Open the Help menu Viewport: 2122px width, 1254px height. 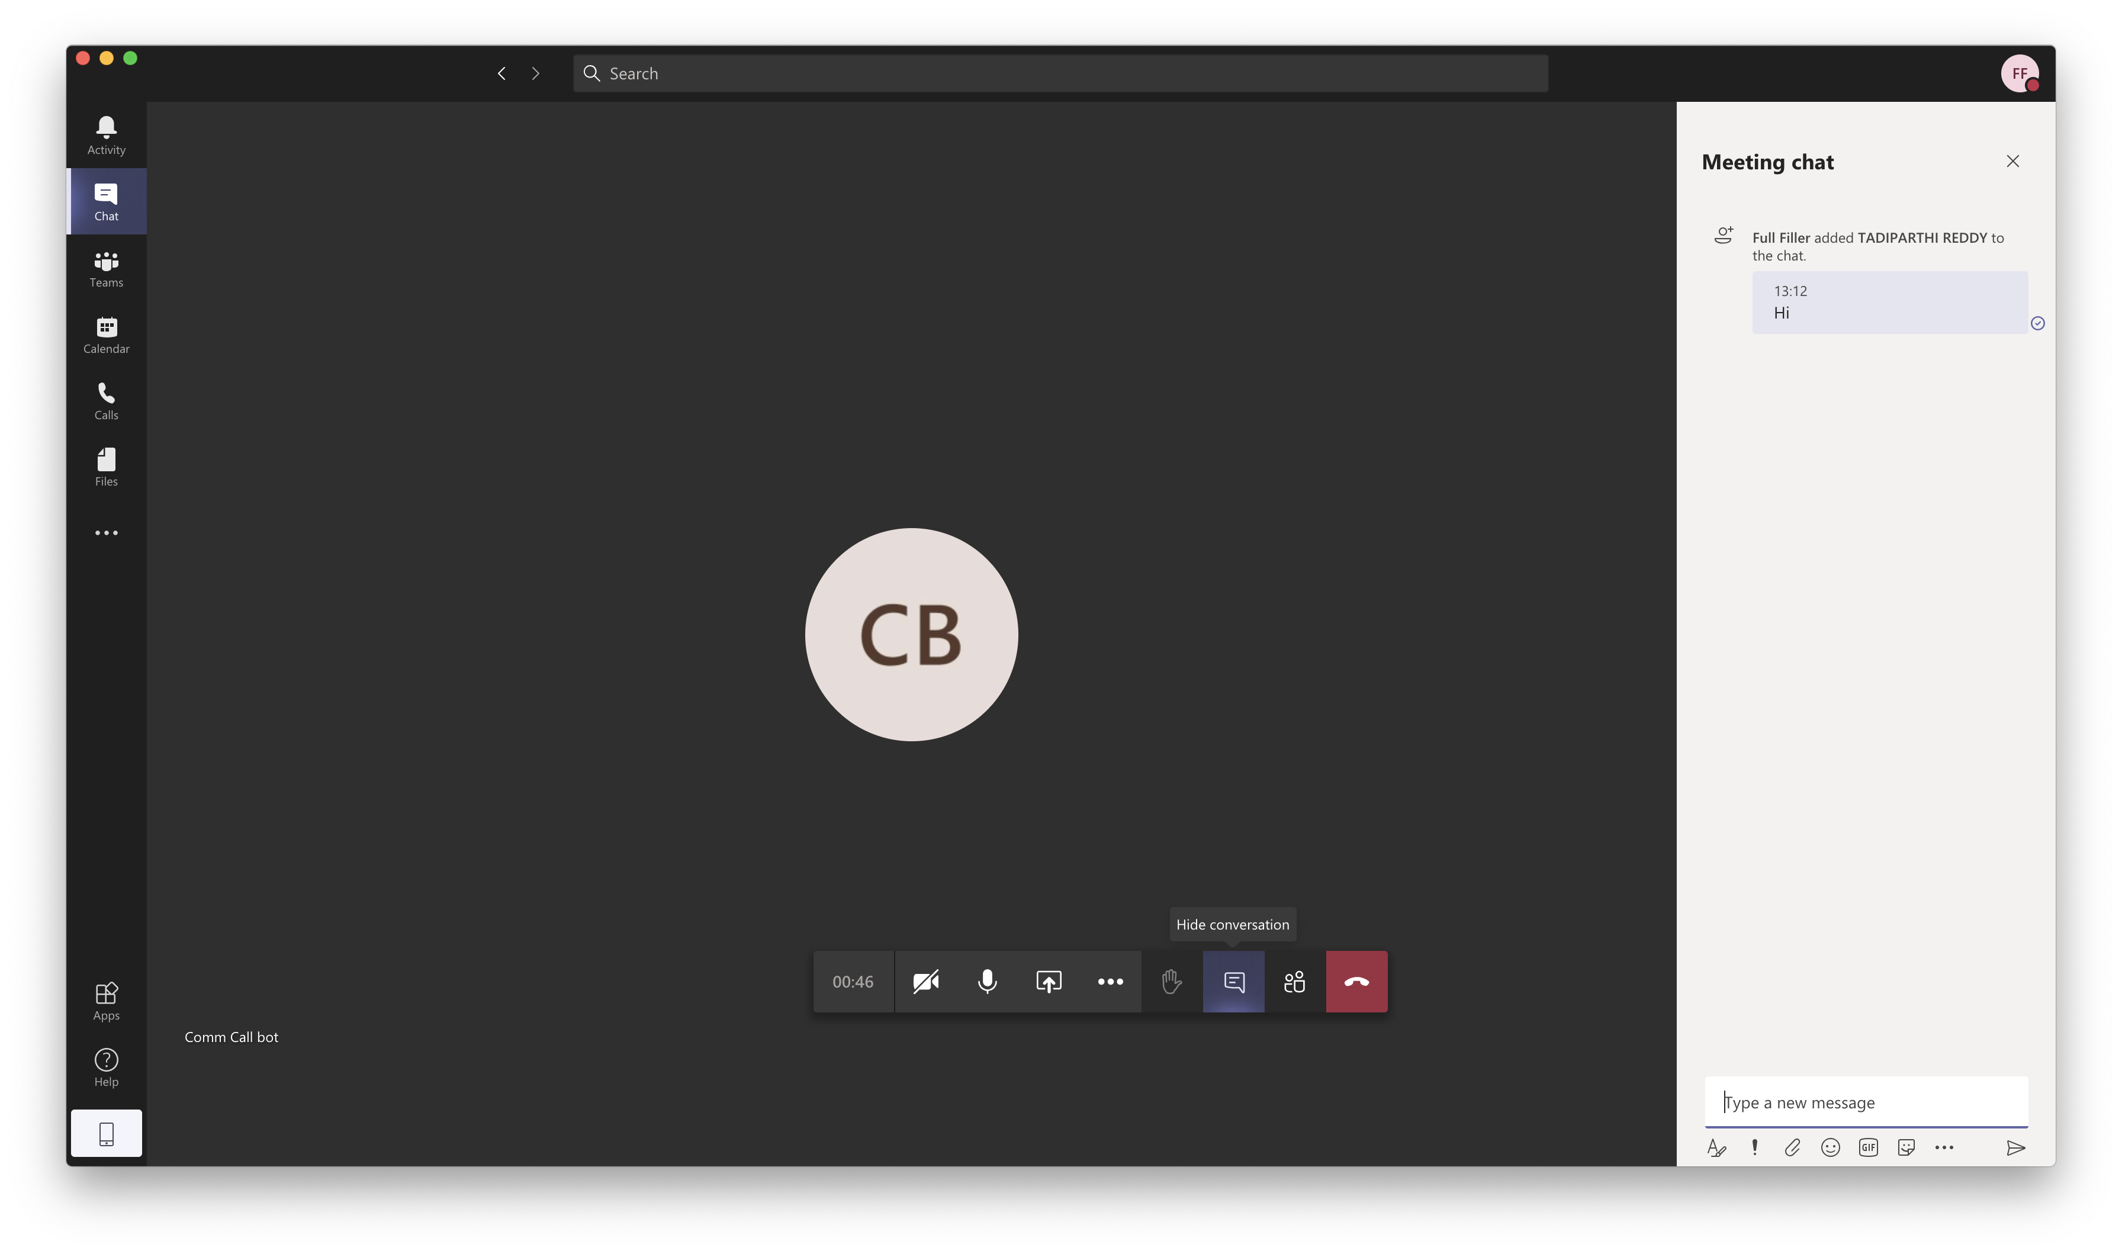[x=107, y=1068]
